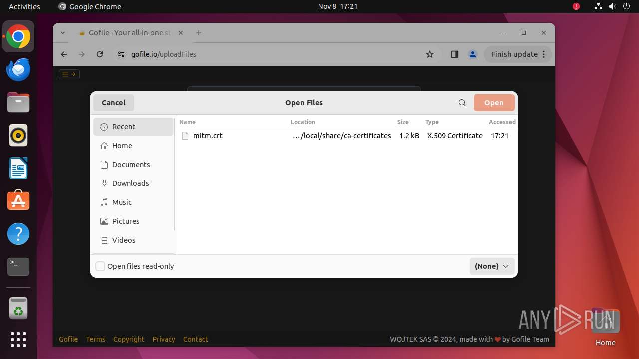
Task: Toggle the Gofile sidebar menu icon
Action: pyautogui.click(x=69, y=74)
